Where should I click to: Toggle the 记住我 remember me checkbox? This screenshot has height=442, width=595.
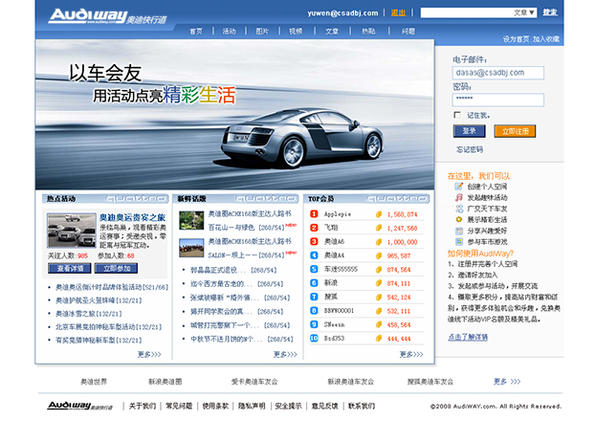457,115
